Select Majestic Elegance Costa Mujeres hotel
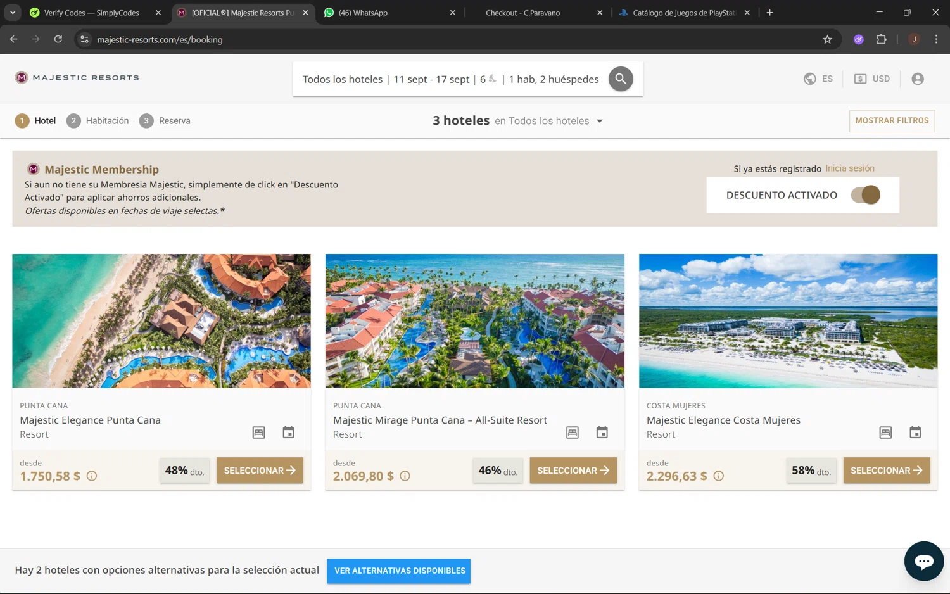The width and height of the screenshot is (950, 594). pos(887,471)
